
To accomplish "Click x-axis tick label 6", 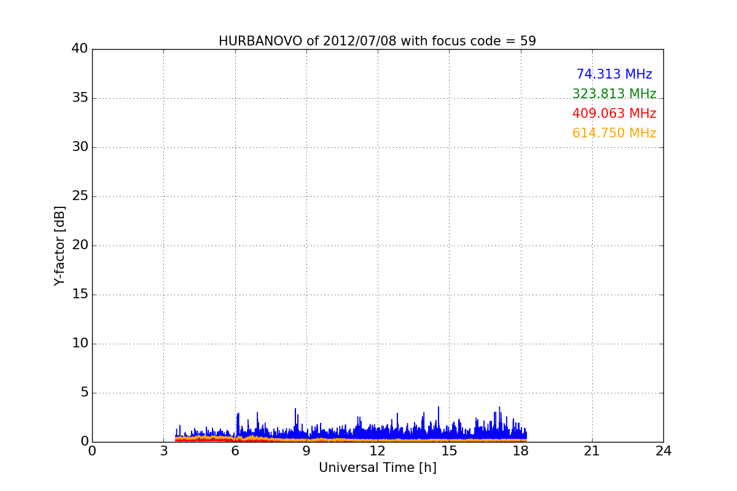I will click(235, 451).
